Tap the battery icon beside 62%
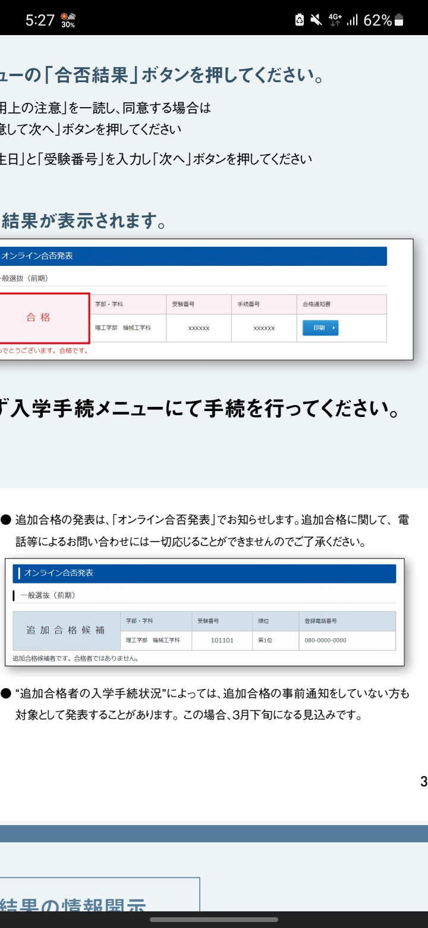 pyautogui.click(x=399, y=20)
